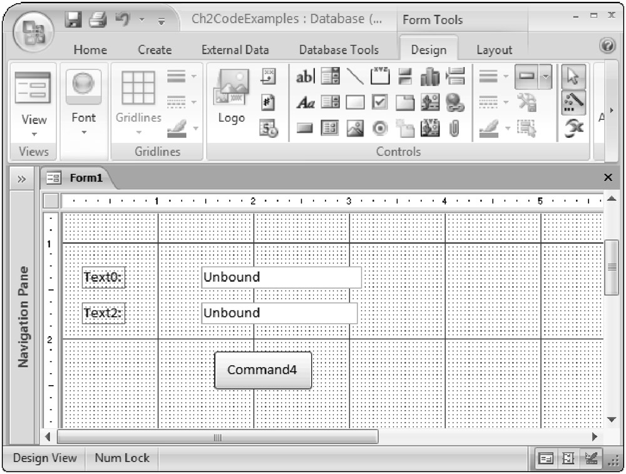The width and height of the screenshot is (626, 474).
Task: Switch to the Create ribbon tab
Action: click(155, 50)
